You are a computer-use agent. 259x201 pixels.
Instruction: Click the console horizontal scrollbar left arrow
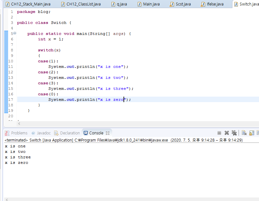[7, 199]
